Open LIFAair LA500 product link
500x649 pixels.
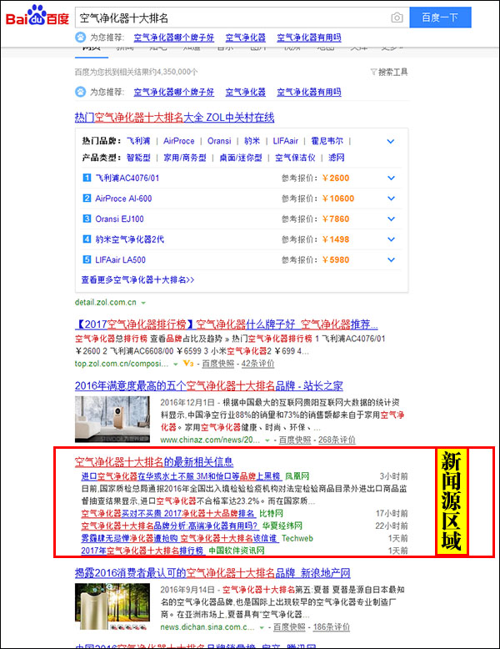coord(120,259)
